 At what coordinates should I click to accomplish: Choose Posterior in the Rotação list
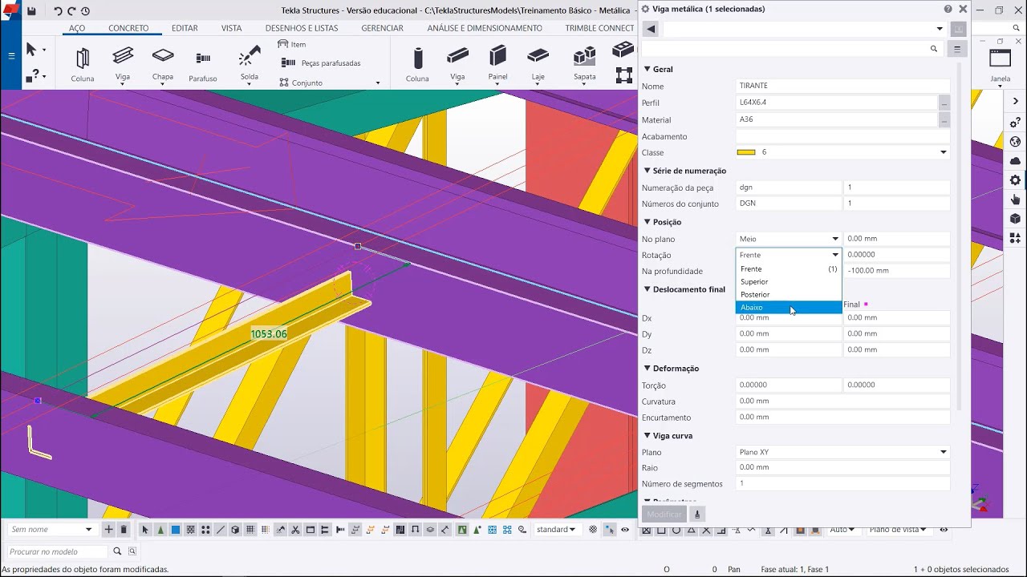788,295
